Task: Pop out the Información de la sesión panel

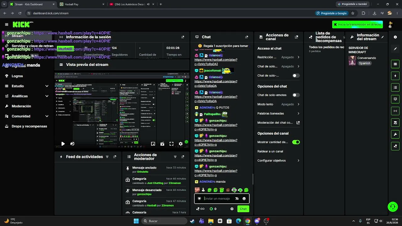Action: (183, 37)
